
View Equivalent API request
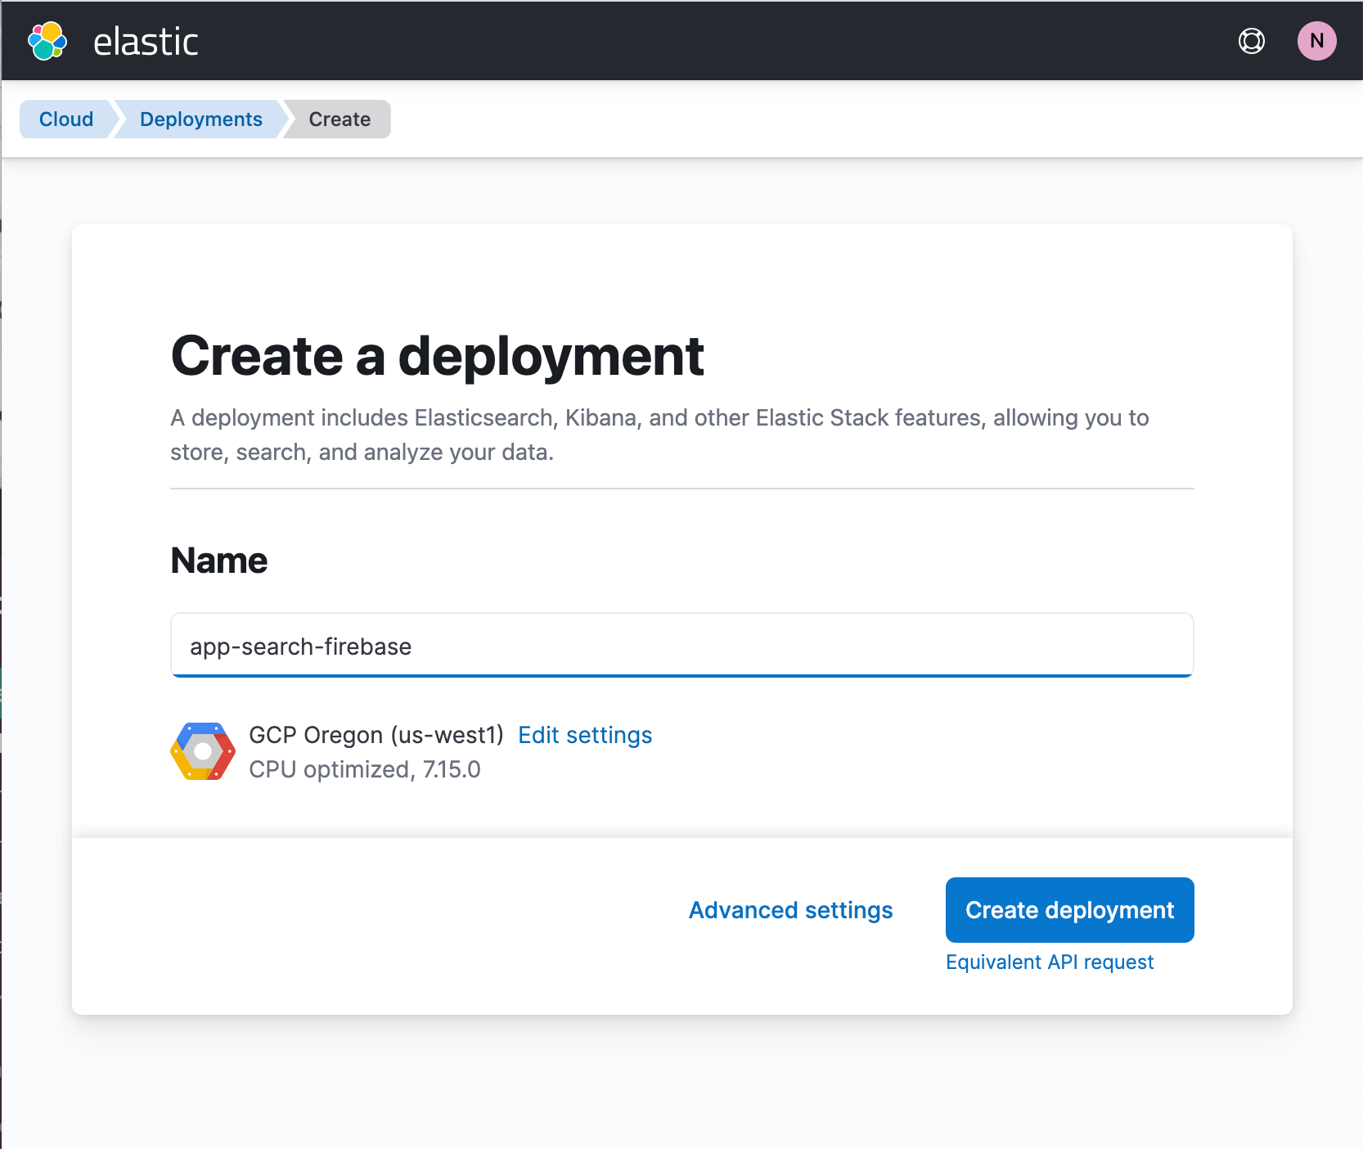pos(1050,962)
